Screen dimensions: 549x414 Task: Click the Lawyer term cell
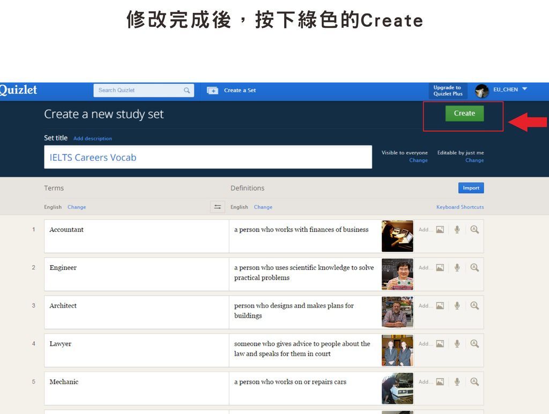(137, 350)
